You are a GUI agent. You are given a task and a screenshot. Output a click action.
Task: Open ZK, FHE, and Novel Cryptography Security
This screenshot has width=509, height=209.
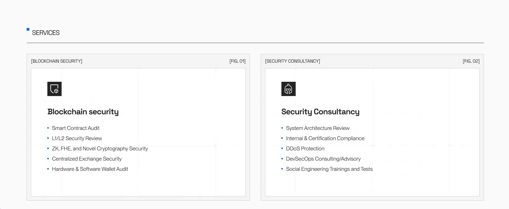pyautogui.click(x=100, y=149)
